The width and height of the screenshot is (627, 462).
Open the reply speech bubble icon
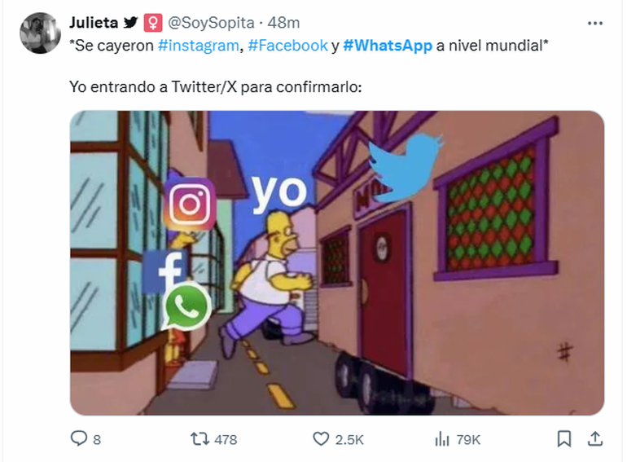pos(78,438)
